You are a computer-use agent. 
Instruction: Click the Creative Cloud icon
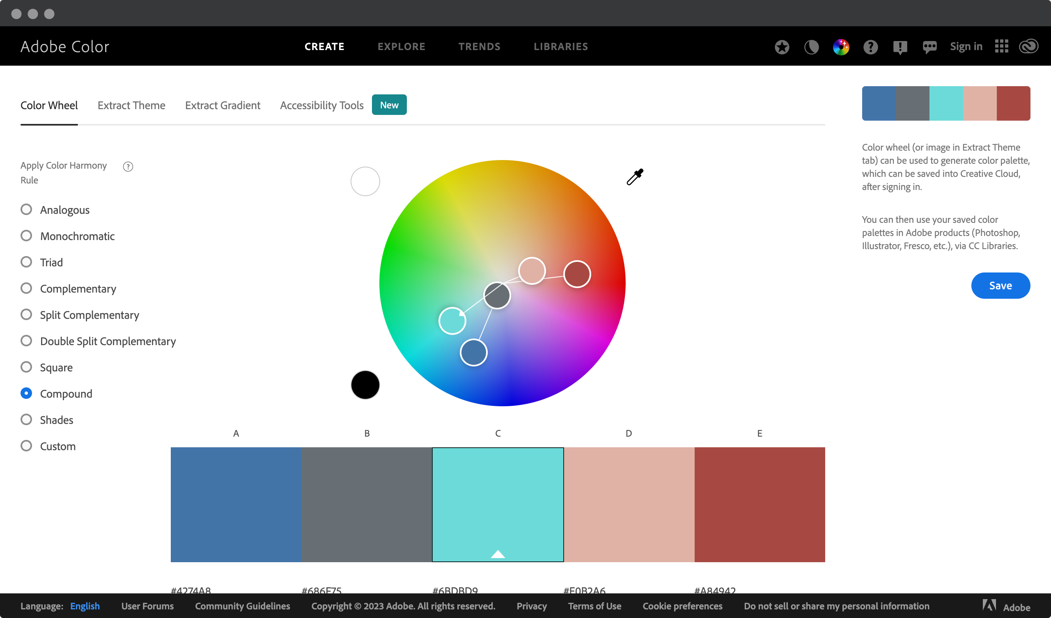(1029, 46)
